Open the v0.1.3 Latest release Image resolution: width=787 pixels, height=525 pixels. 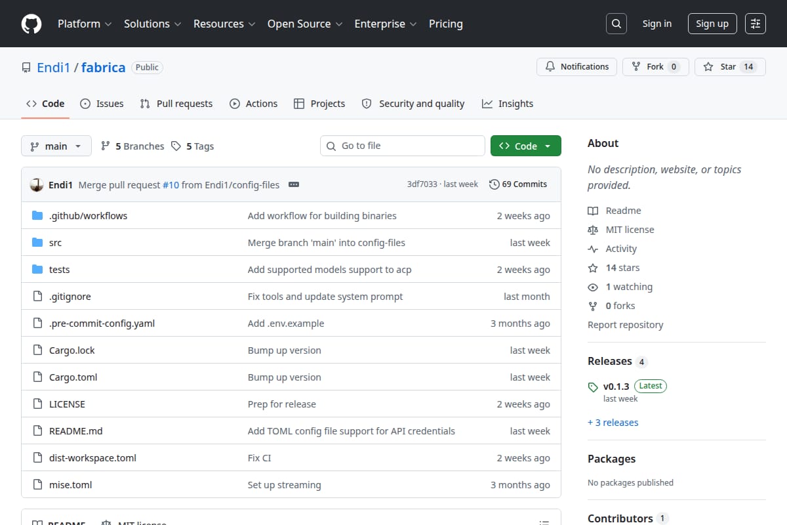628,392
